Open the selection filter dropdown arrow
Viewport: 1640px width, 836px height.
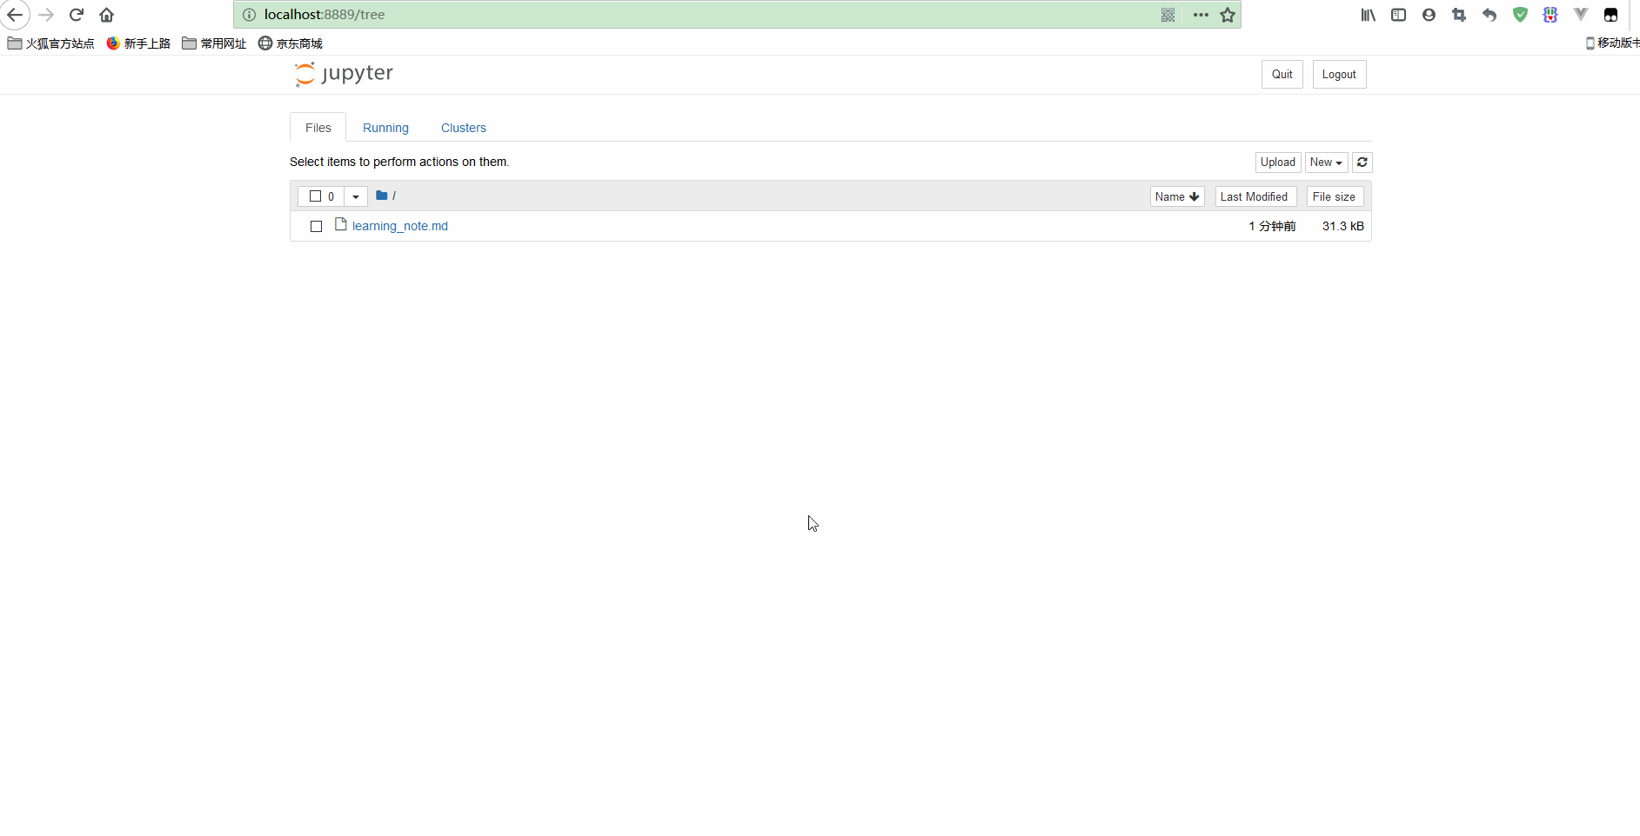(356, 196)
